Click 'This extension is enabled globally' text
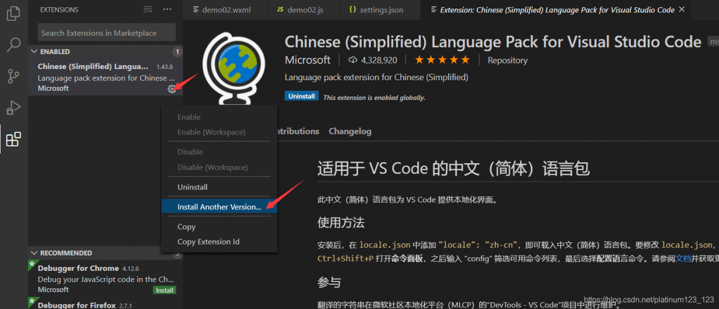Image resolution: width=719 pixels, height=309 pixels. [374, 98]
